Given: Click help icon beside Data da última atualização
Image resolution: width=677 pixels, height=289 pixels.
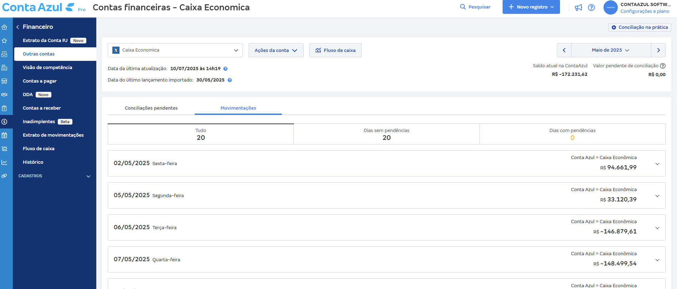Looking at the screenshot, I should (225, 69).
